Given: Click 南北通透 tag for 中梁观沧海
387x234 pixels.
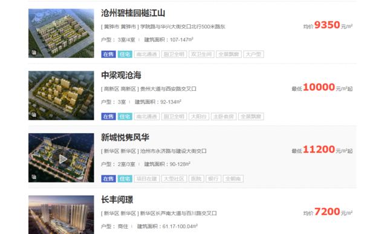Looking at the screenshot, I should pos(146,117).
